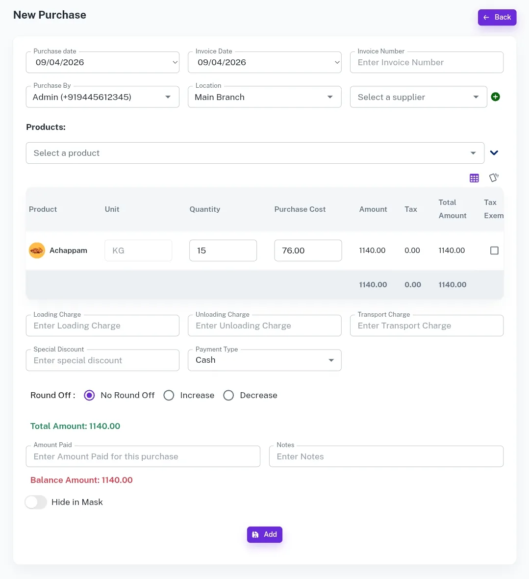Click the Products: section label

point(46,127)
